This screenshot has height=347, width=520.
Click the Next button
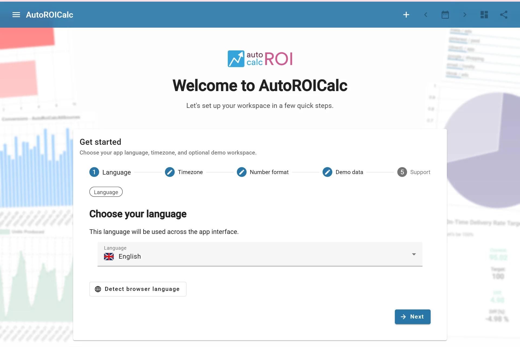click(x=412, y=317)
